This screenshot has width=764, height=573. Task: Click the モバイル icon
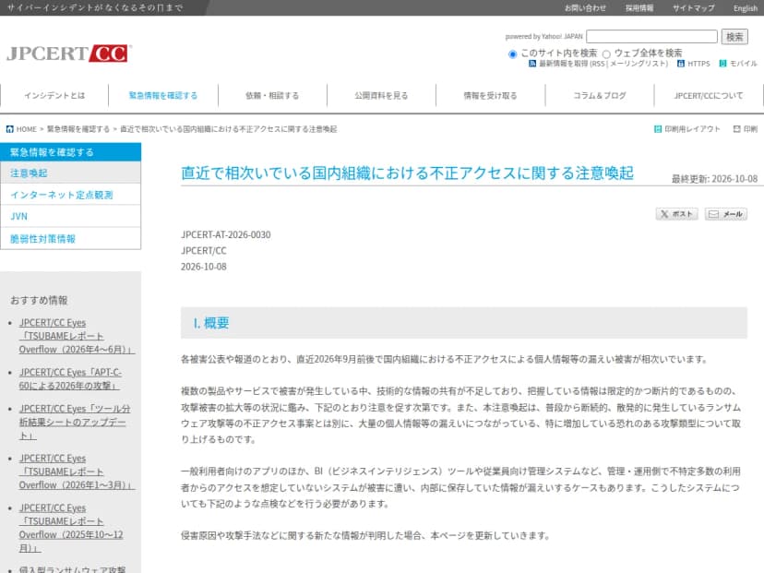(x=723, y=64)
